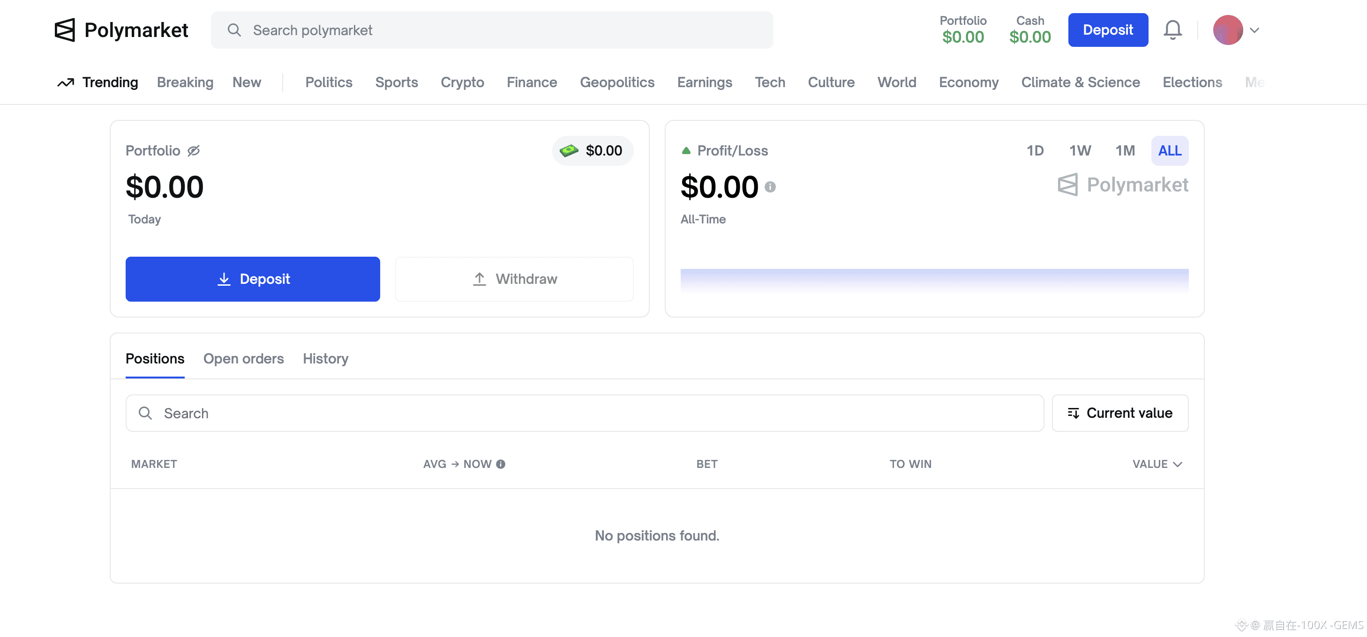Select the 1W profit/loss timeframe
Viewport: 1367px width, 637px height.
pyautogui.click(x=1080, y=151)
